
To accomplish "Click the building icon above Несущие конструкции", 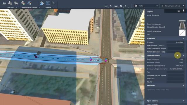I will tap(23, 3).
